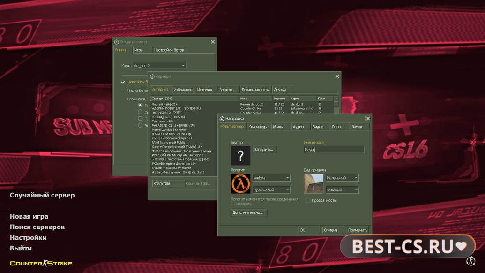Viewport: 485px width, 273px height.
Task: Click OK in the Настройки window
Action: (309, 230)
